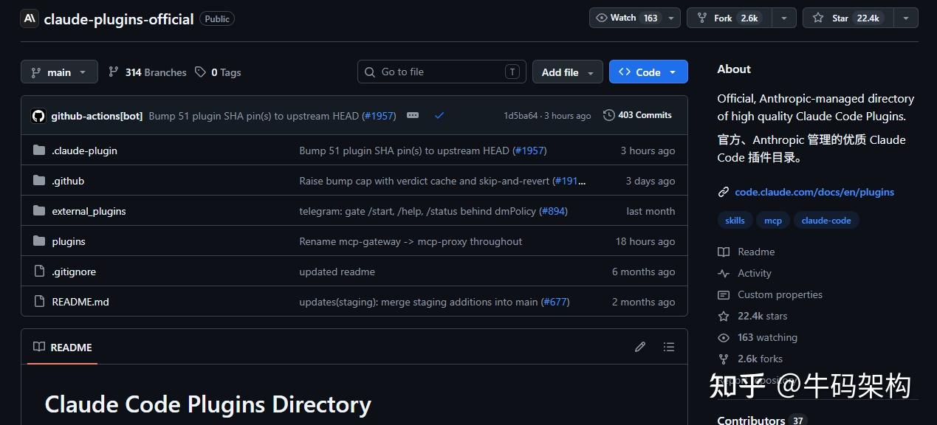Open the code.claude.com/docs/en/plugins link

[x=814, y=192]
